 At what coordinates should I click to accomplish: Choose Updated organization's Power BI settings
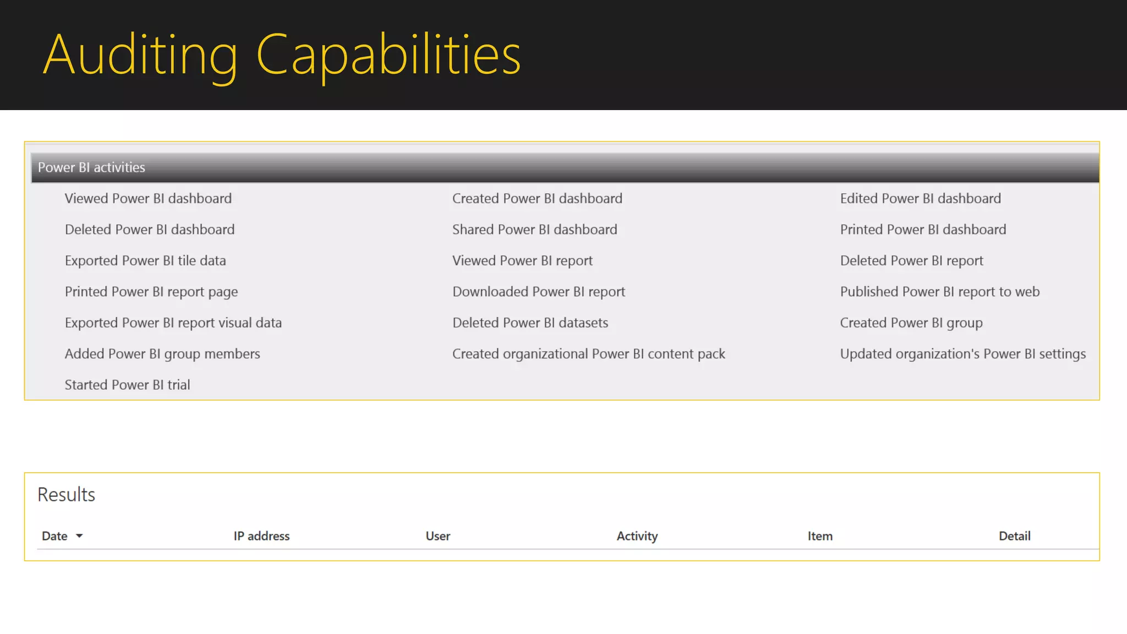(962, 354)
